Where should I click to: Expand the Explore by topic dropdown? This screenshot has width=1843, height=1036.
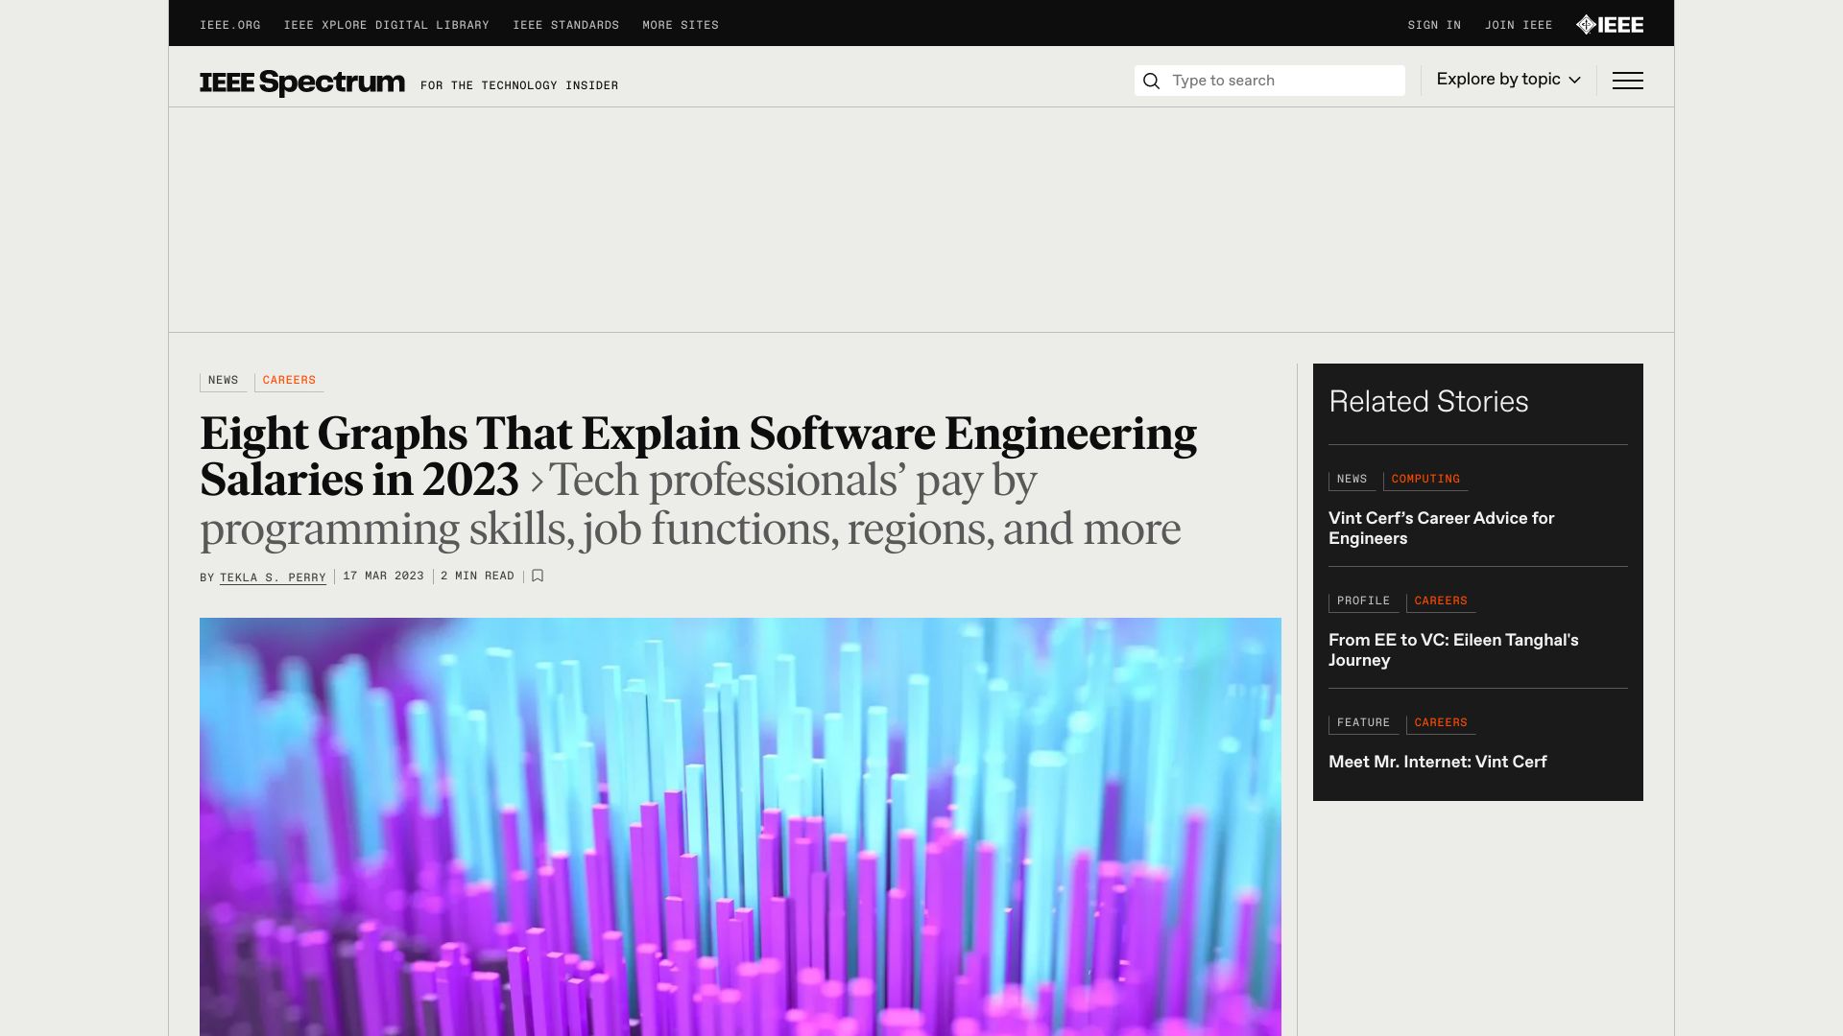(1508, 80)
